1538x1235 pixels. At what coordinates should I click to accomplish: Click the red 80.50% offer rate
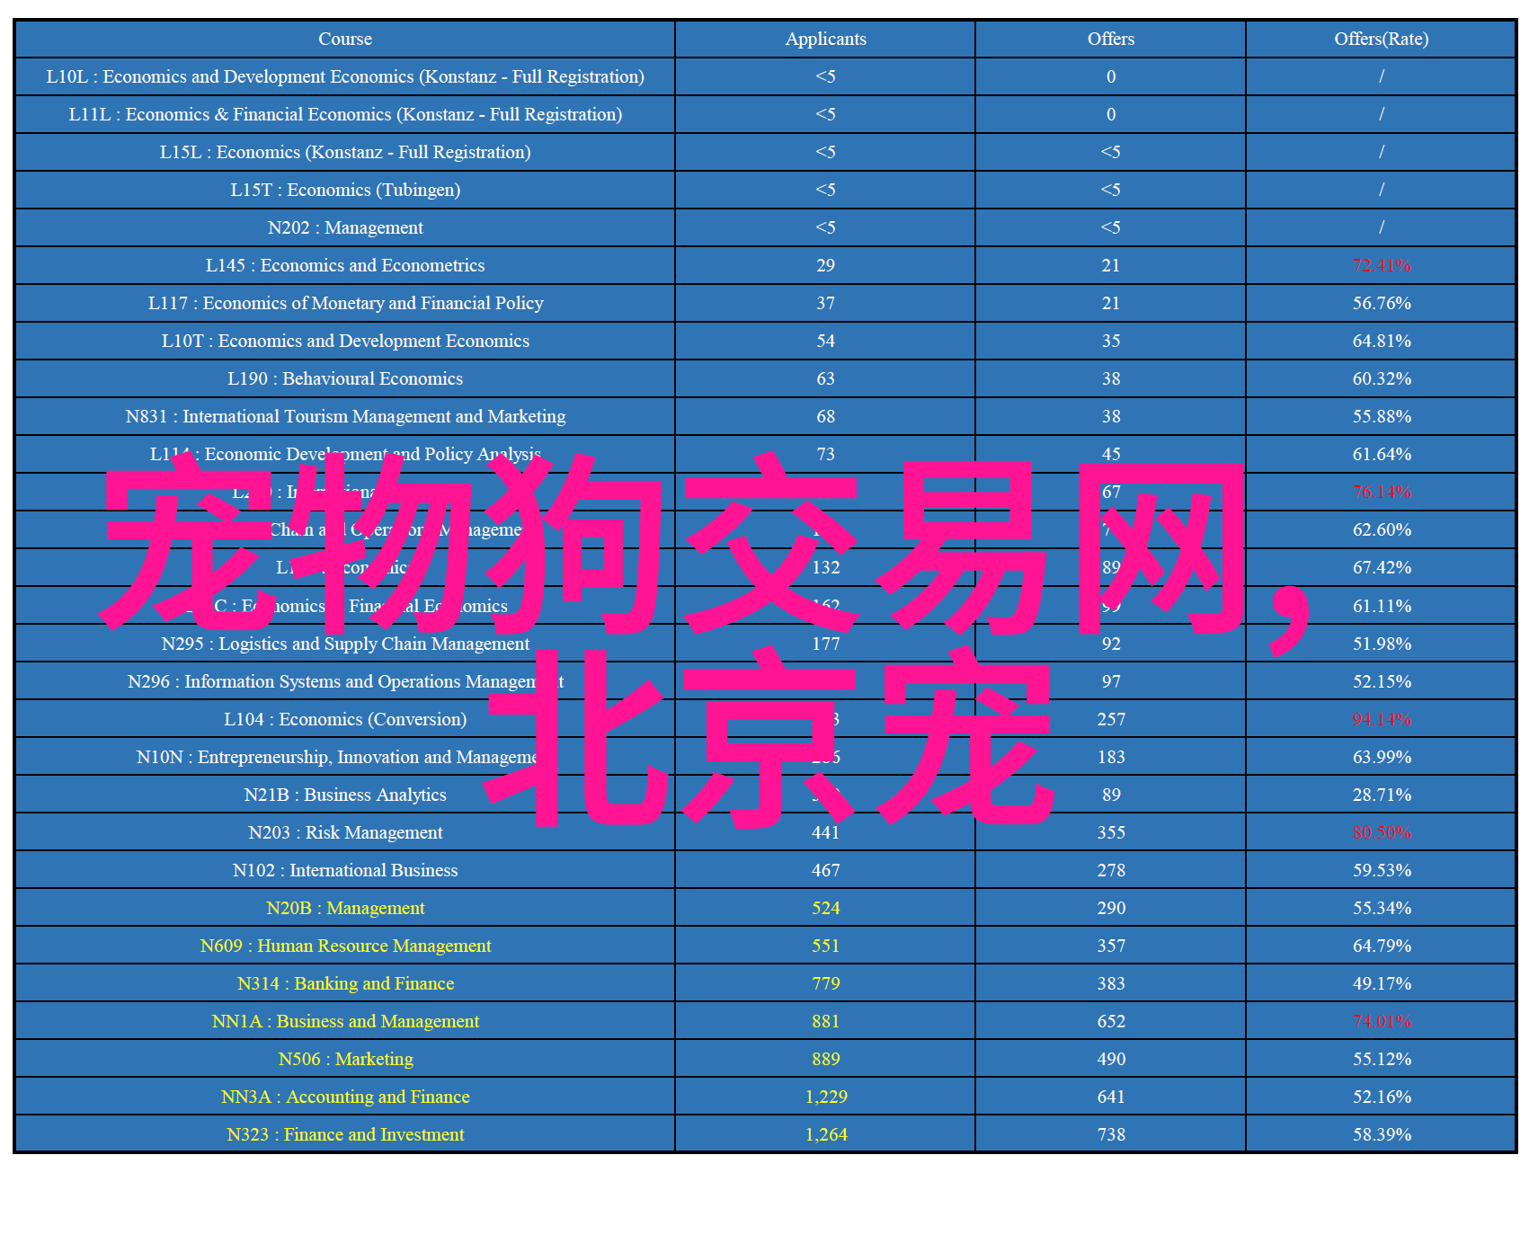(1382, 832)
